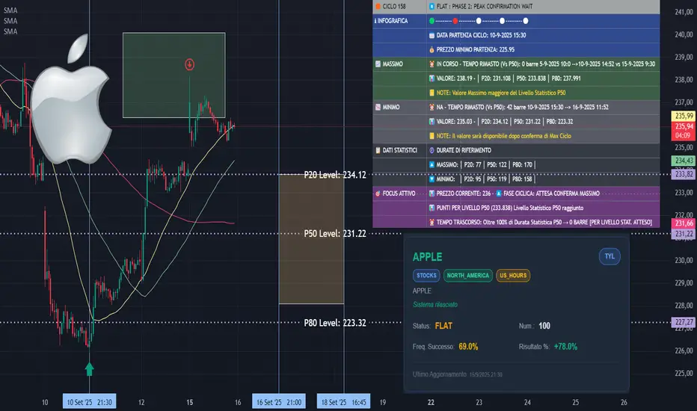Click the Ultimo Aggiornamento timestamp
The width and height of the screenshot is (697, 411).
click(458, 374)
